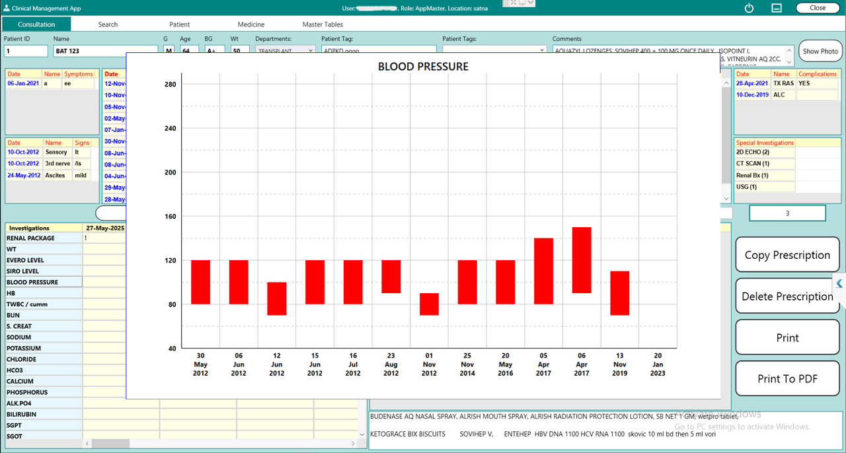Click the 24-May-2012 Ascites date
Screen dimensions: 846x453
click(x=23, y=176)
